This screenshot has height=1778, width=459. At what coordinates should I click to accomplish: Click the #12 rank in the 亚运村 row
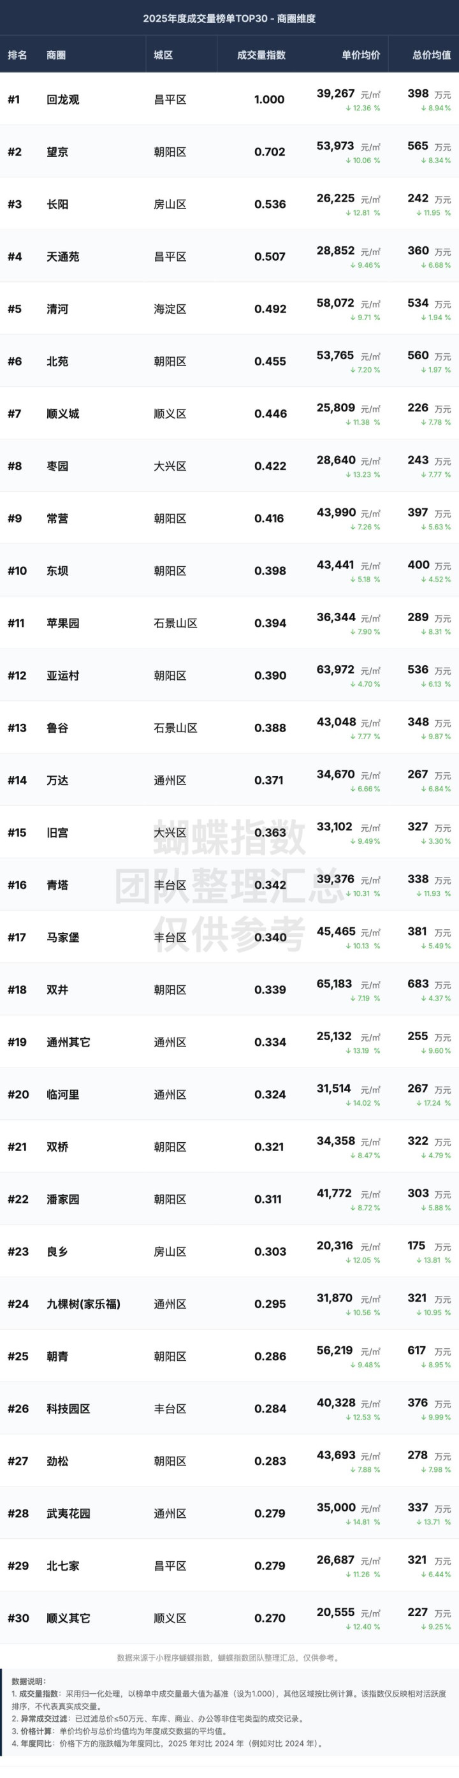click(17, 676)
